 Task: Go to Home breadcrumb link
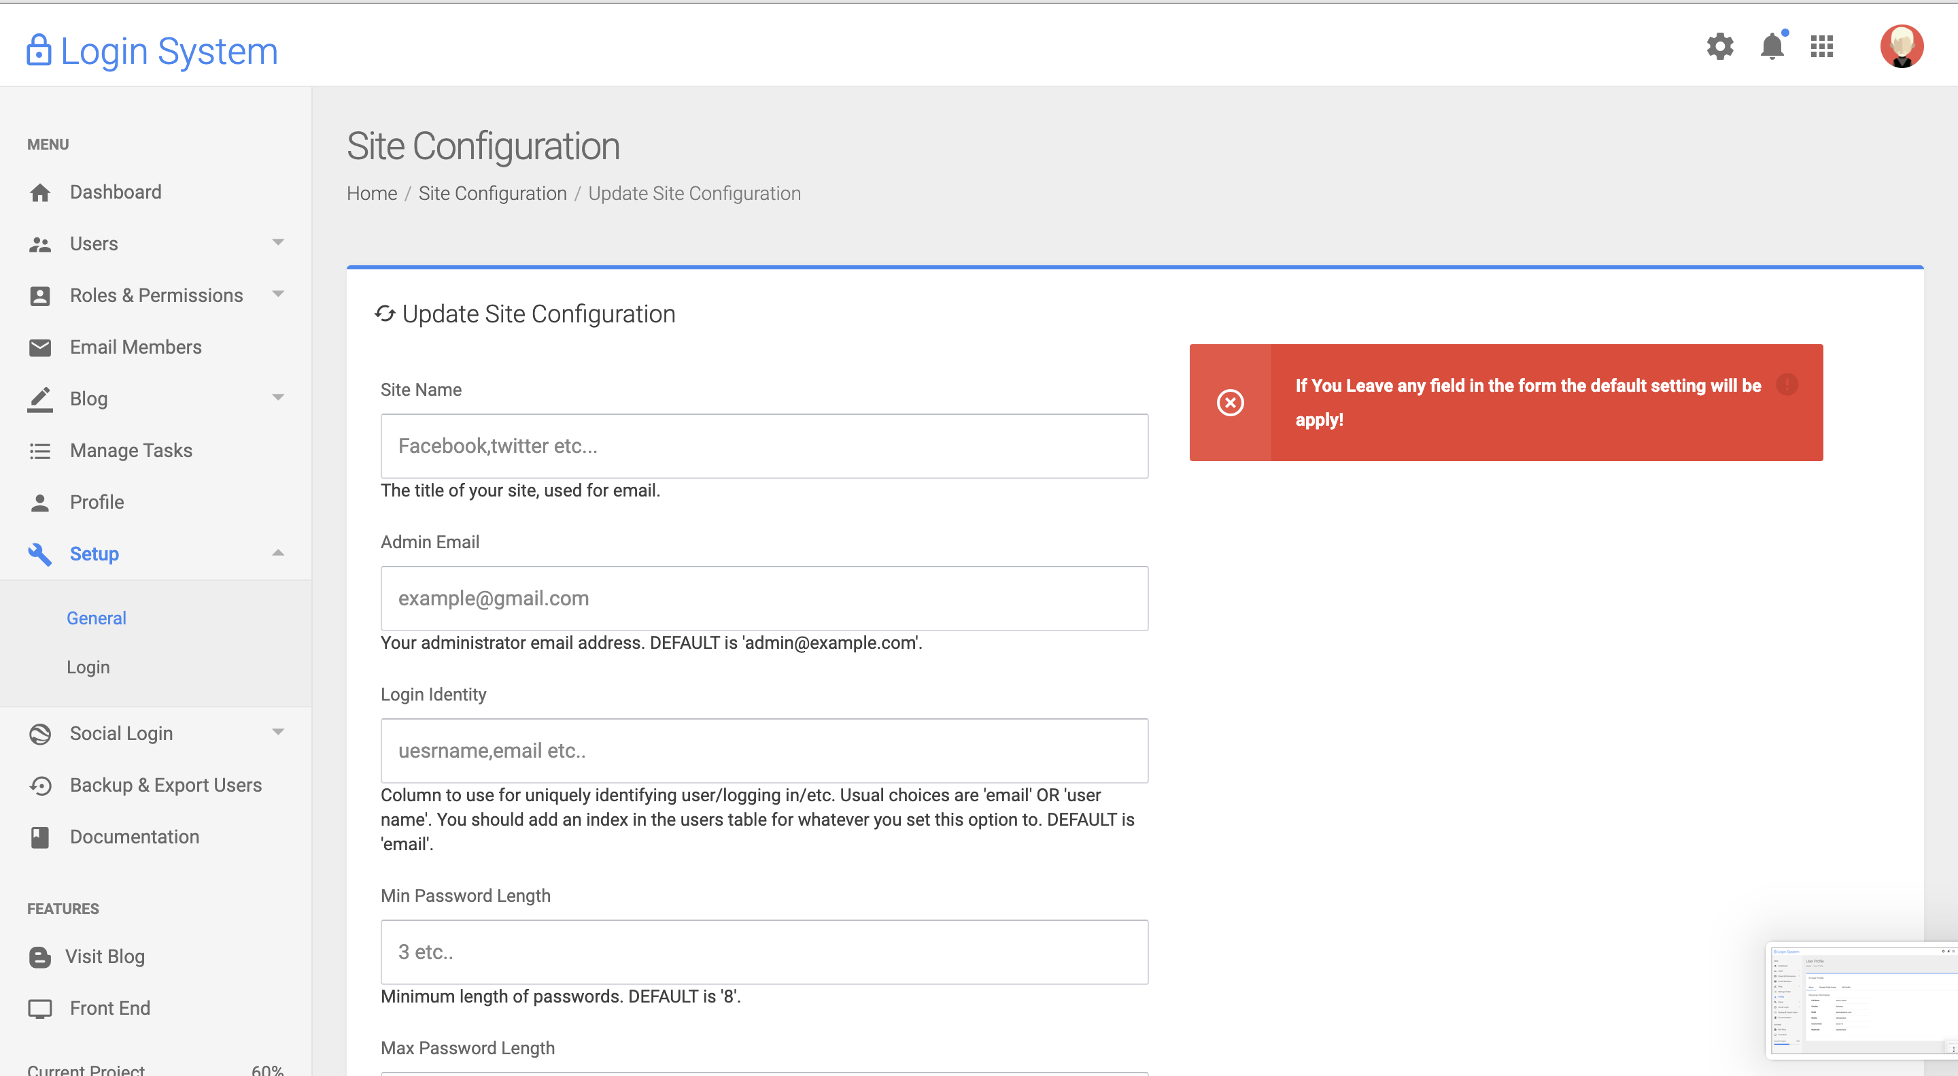click(x=372, y=193)
